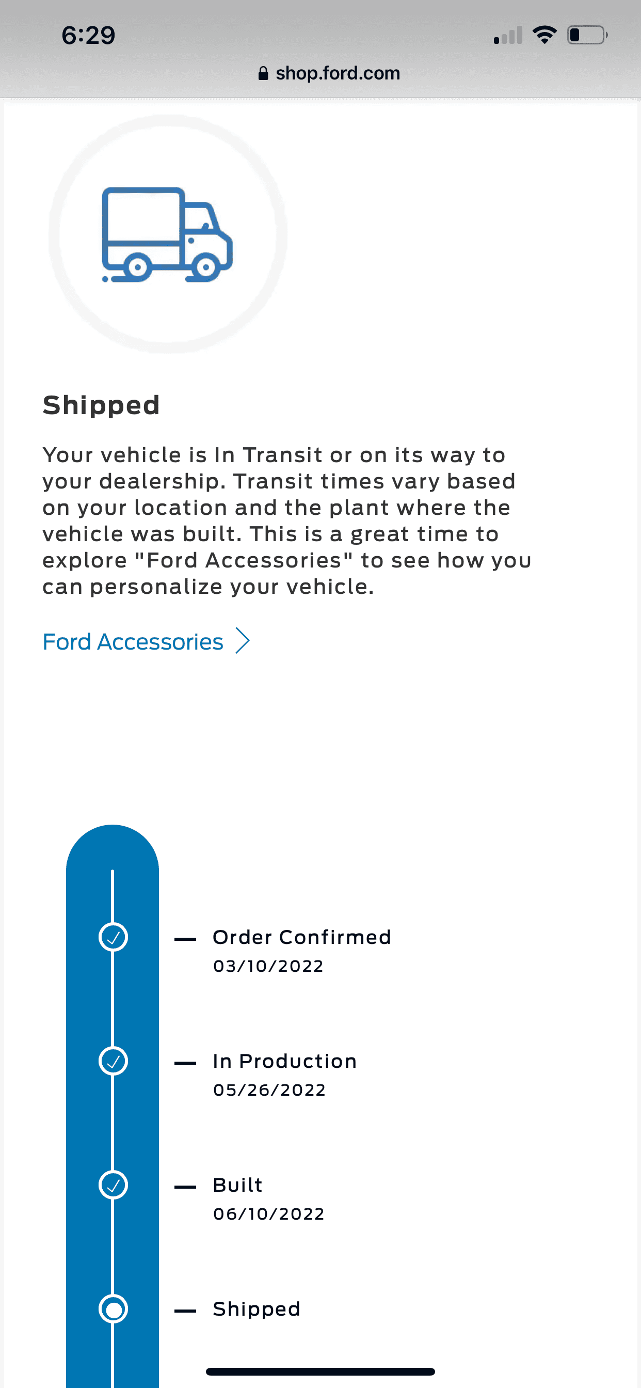Viewport: 641px width, 1388px height.
Task: Click the Order Confirmed checkmark circle
Action: click(x=113, y=937)
